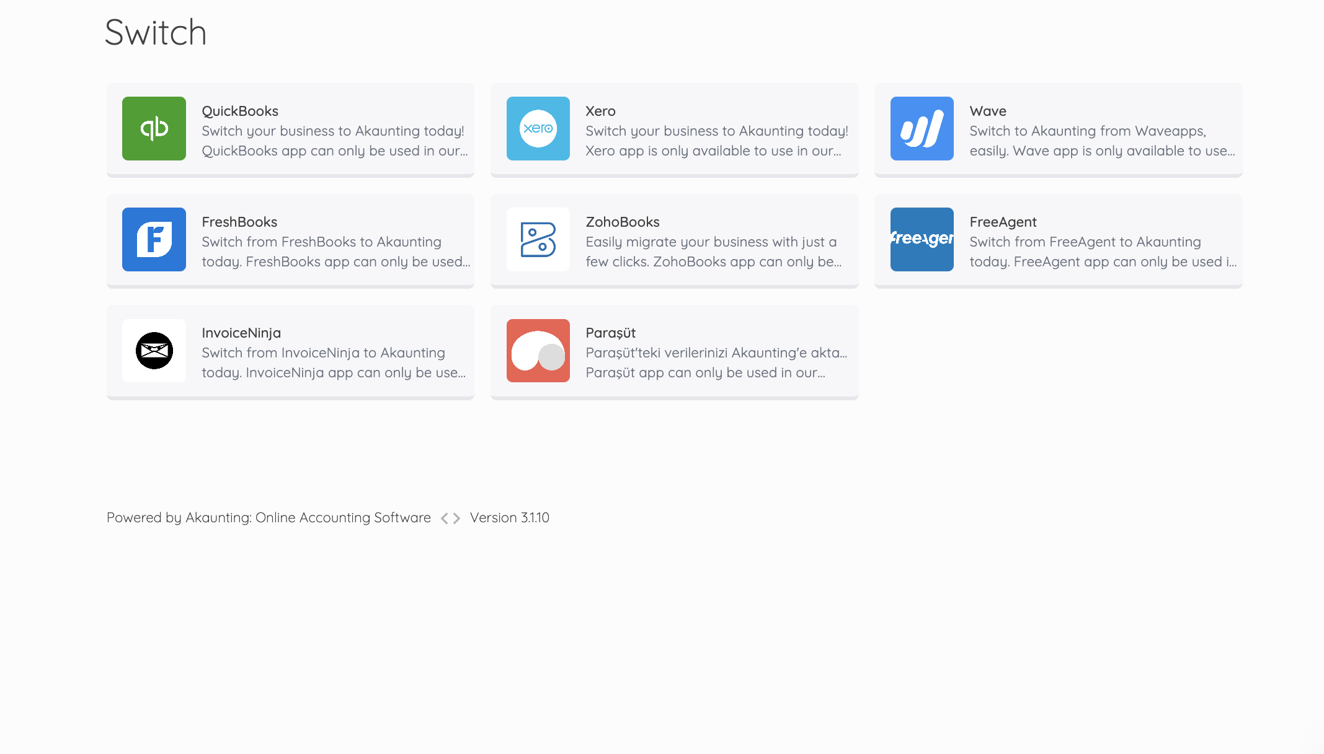Open the ZohoBooks switch card

point(675,240)
